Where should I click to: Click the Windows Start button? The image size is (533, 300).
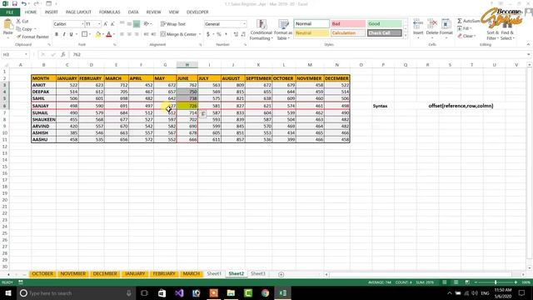[7, 292]
